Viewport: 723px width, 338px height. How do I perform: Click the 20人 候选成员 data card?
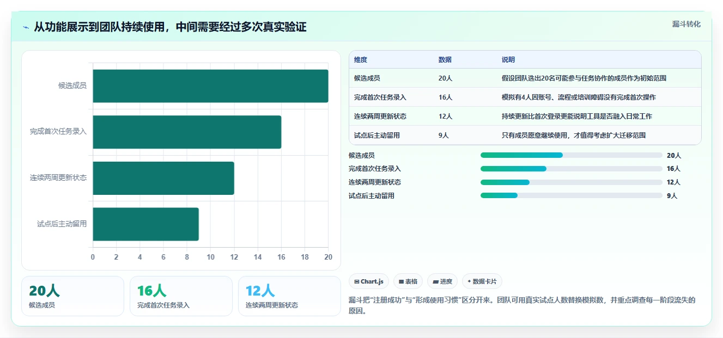click(x=72, y=296)
